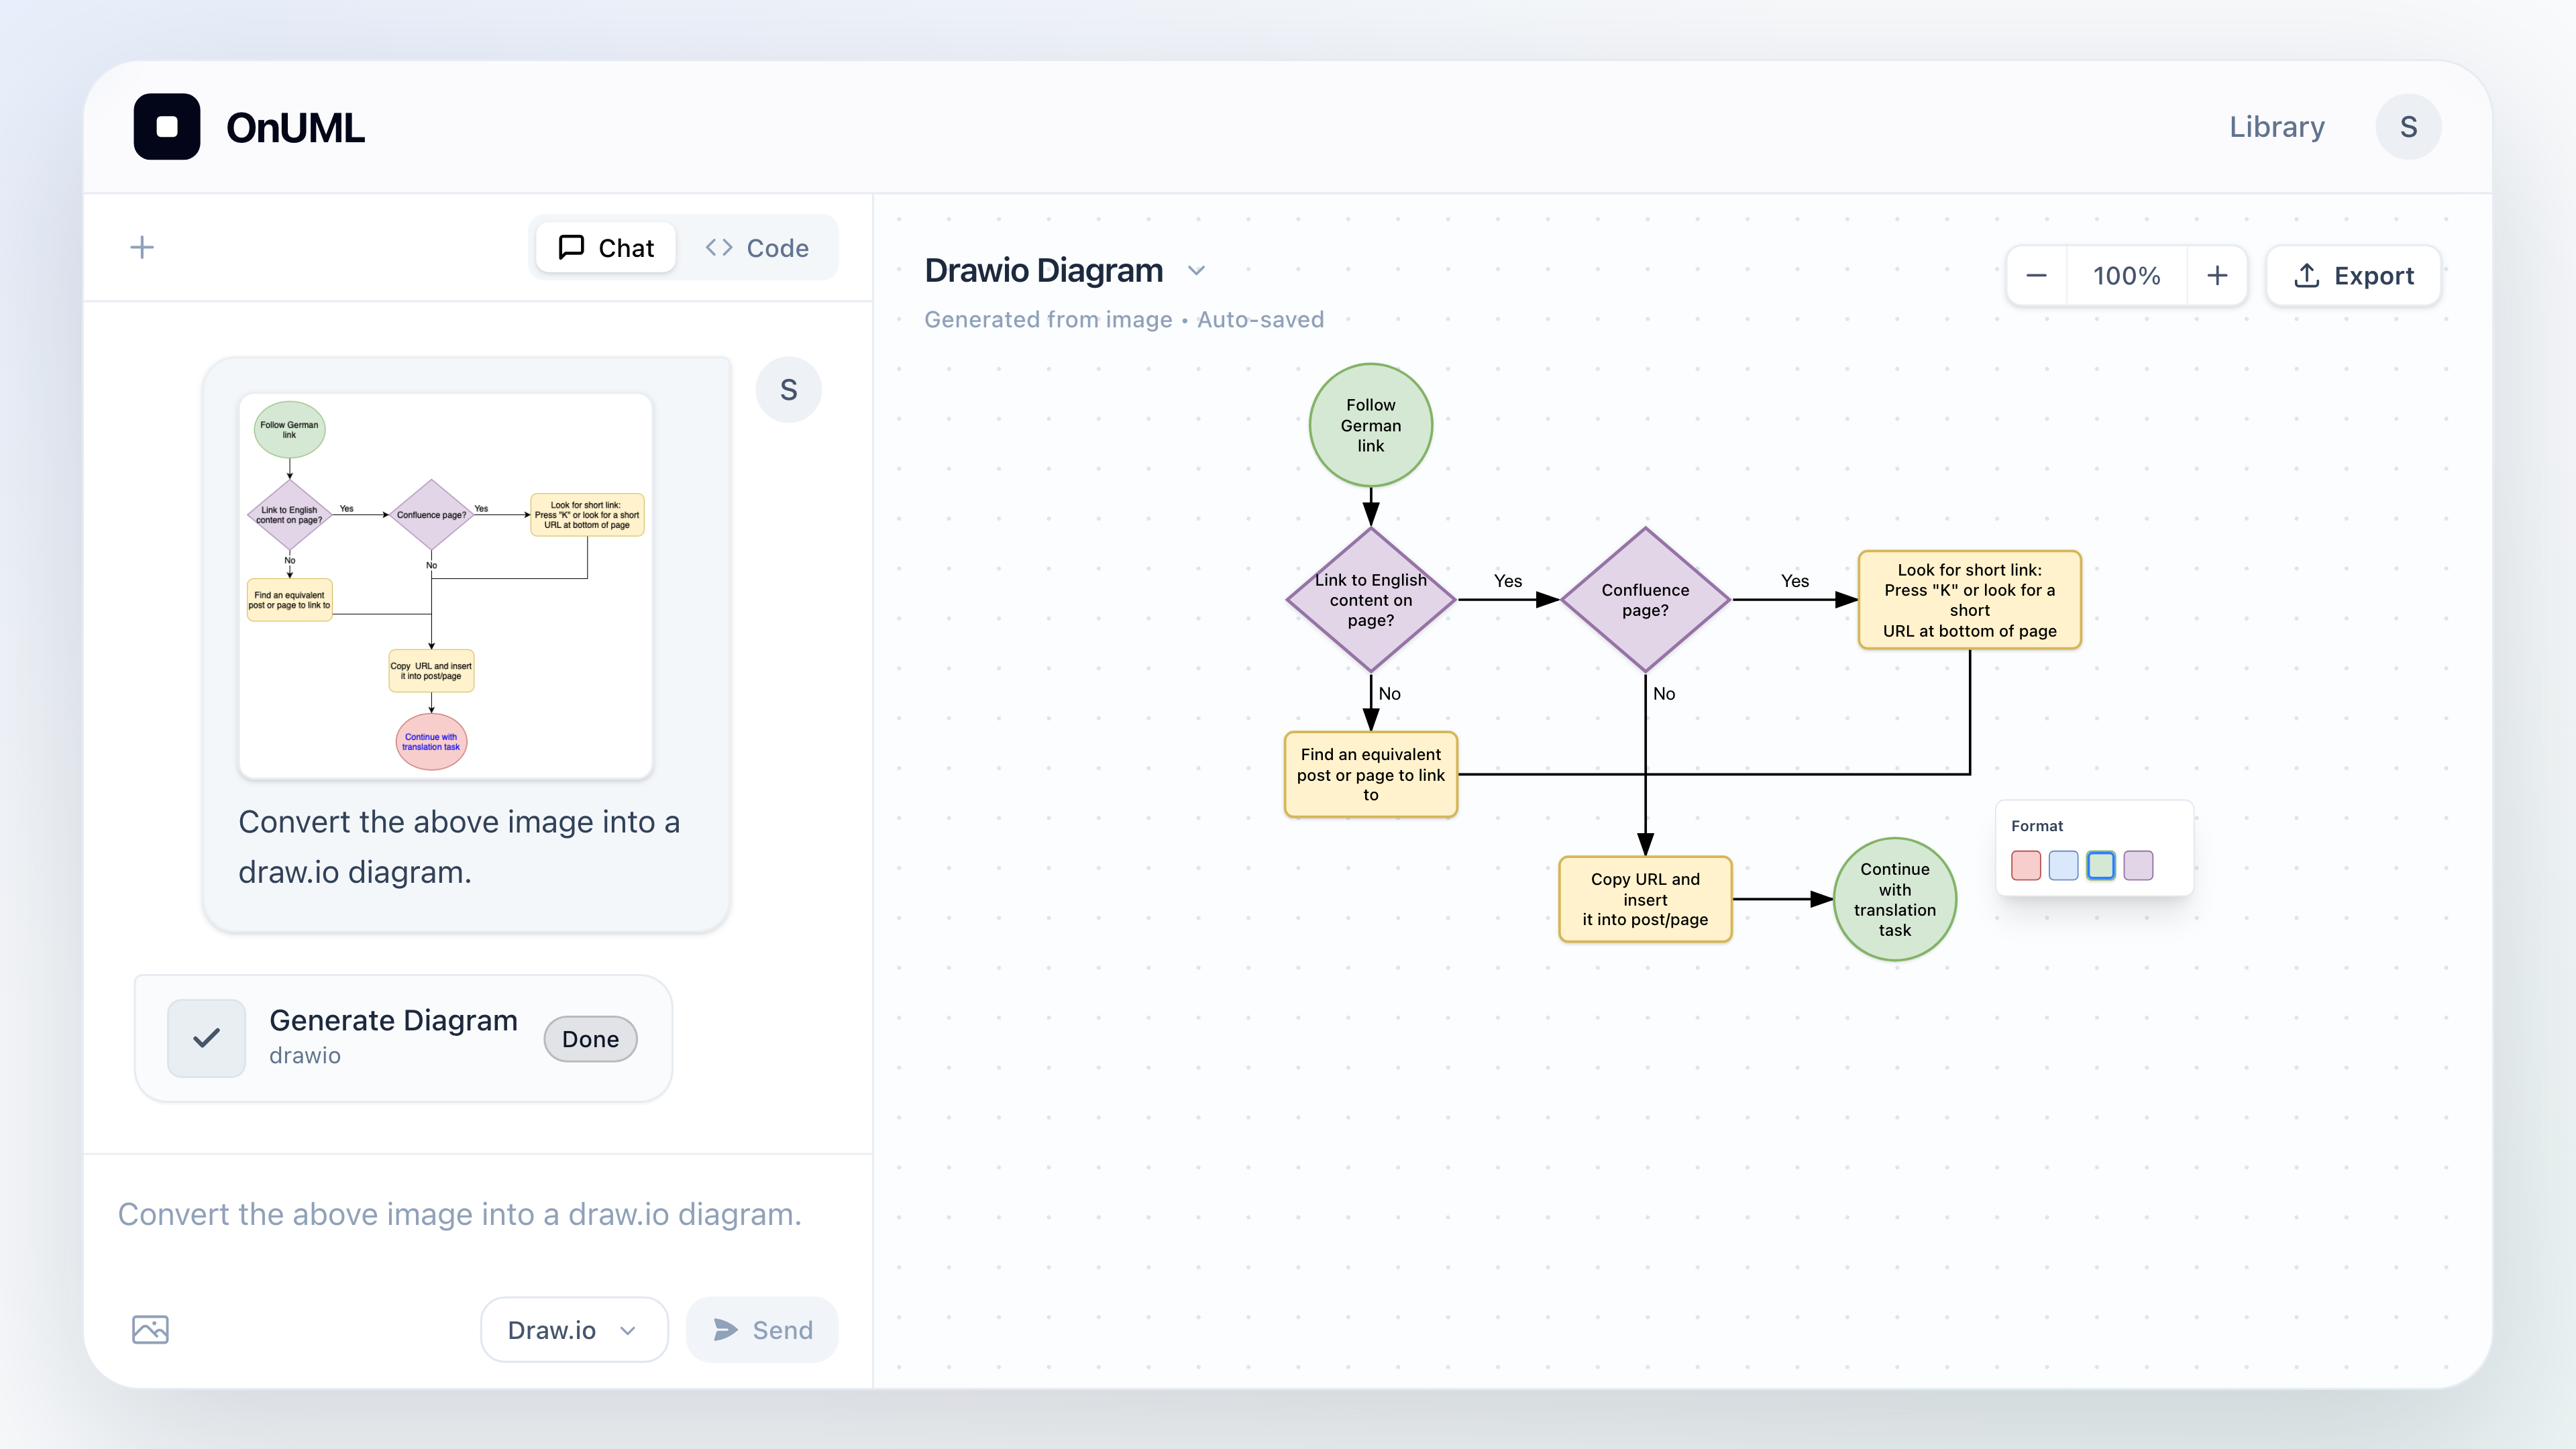
Task: Click the 100% zoom level value
Action: [x=2126, y=276]
